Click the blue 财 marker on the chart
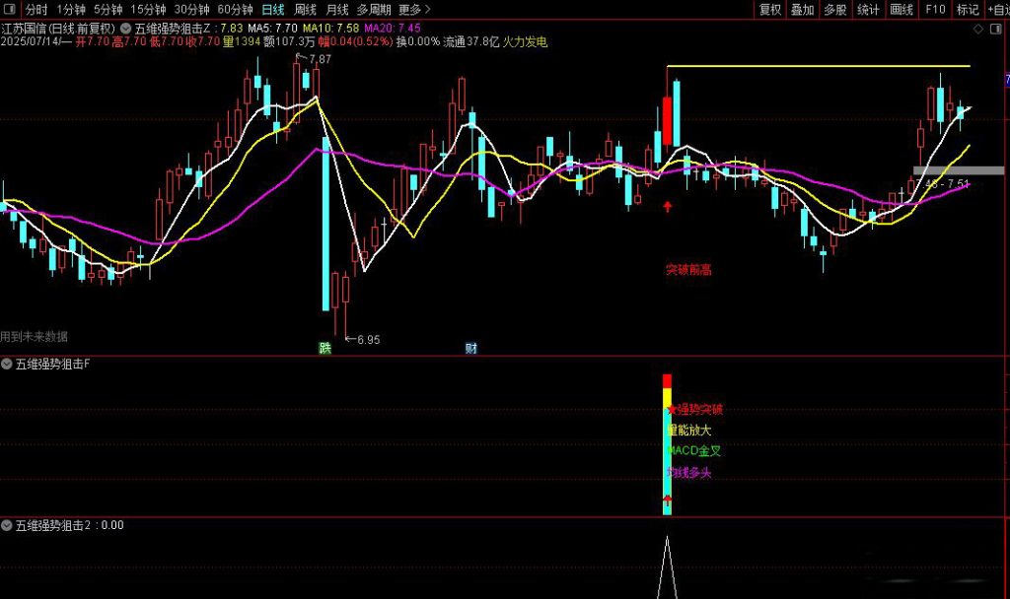 coord(471,348)
